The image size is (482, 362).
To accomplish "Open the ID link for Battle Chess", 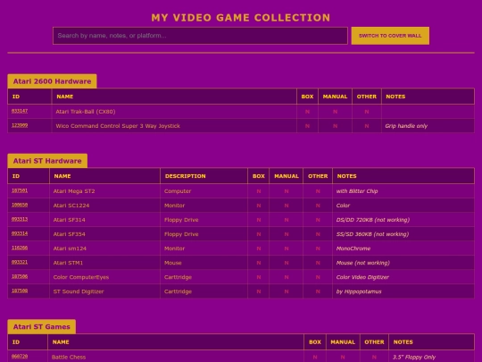I will 20,357.
